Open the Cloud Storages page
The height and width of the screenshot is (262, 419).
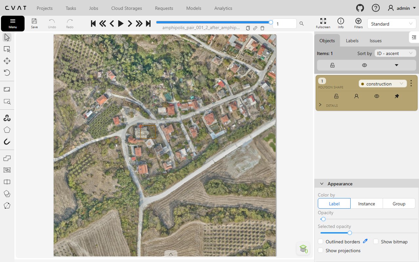coord(127,8)
